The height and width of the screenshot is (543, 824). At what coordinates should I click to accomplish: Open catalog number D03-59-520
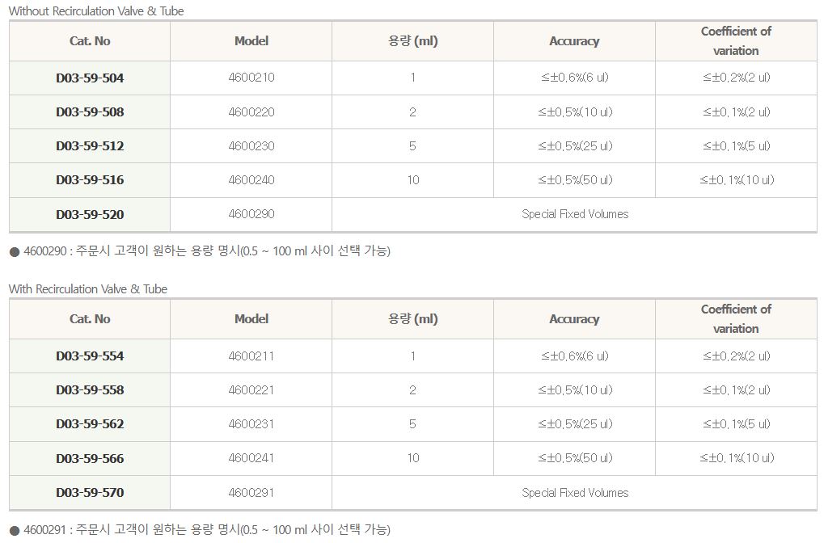point(90,214)
